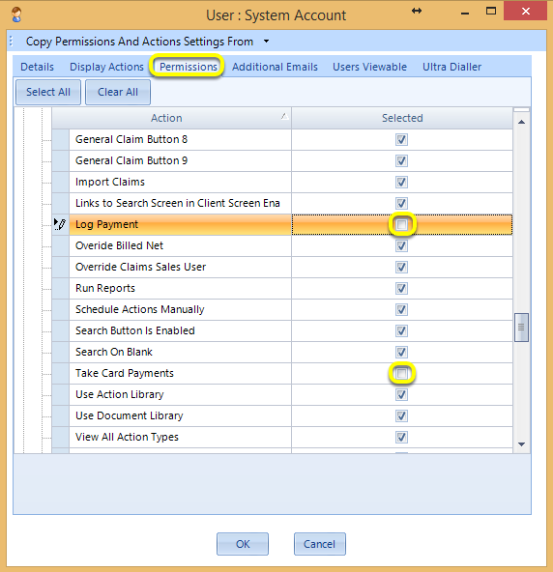Image resolution: width=553 pixels, height=572 pixels.
Task: Switch to the Display Actions tab
Action: point(106,67)
